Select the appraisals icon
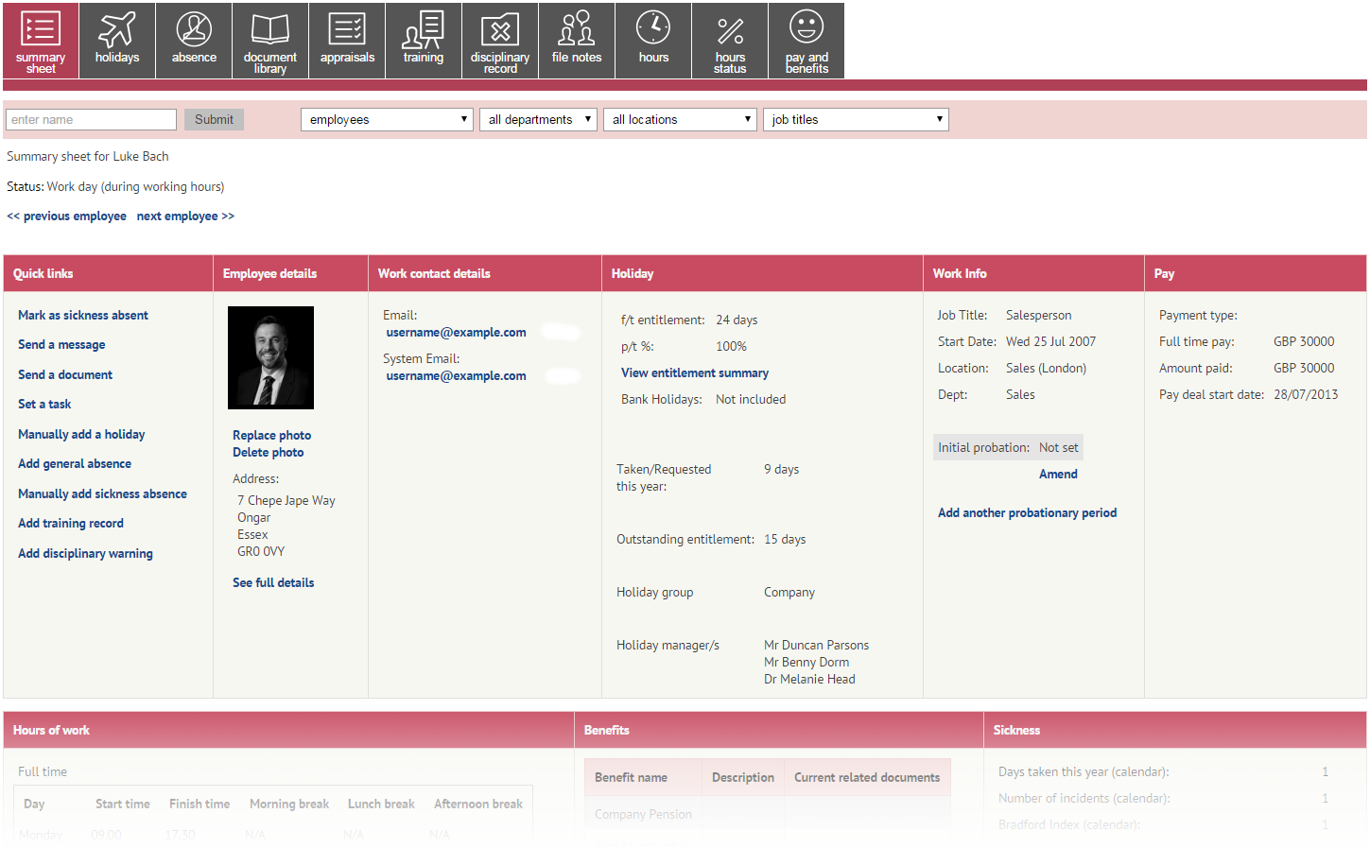Viewport: 1370px width, 848px height. click(x=346, y=40)
